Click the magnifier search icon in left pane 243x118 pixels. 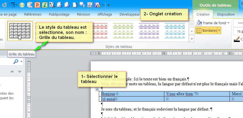16,62
